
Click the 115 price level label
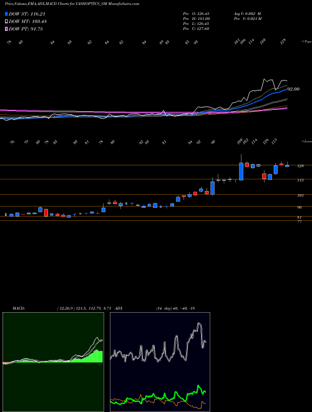300,180
